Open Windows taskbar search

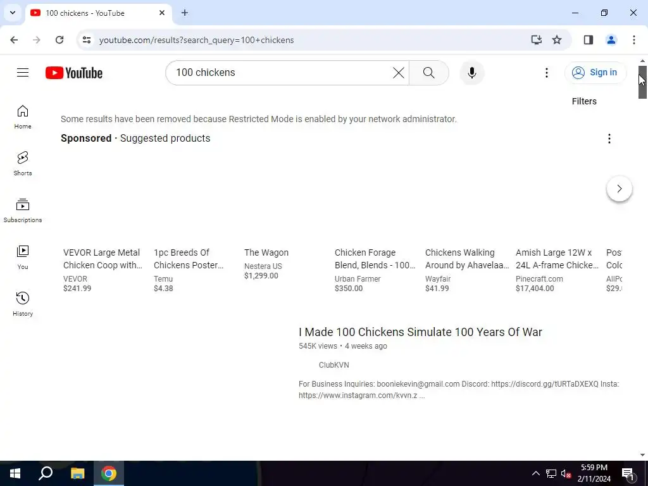tap(46, 473)
